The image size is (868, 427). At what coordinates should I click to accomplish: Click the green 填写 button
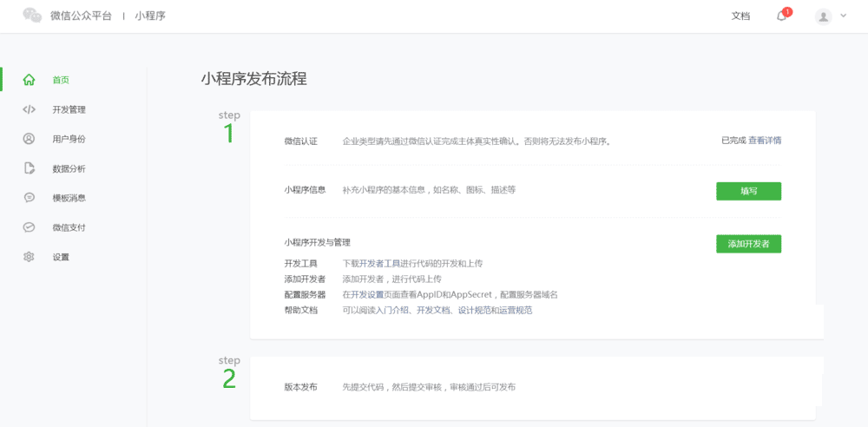748,191
